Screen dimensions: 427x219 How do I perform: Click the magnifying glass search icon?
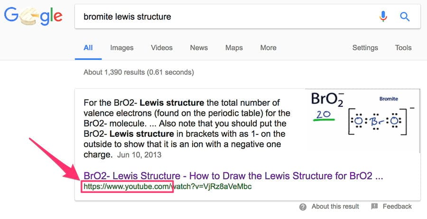click(x=405, y=17)
